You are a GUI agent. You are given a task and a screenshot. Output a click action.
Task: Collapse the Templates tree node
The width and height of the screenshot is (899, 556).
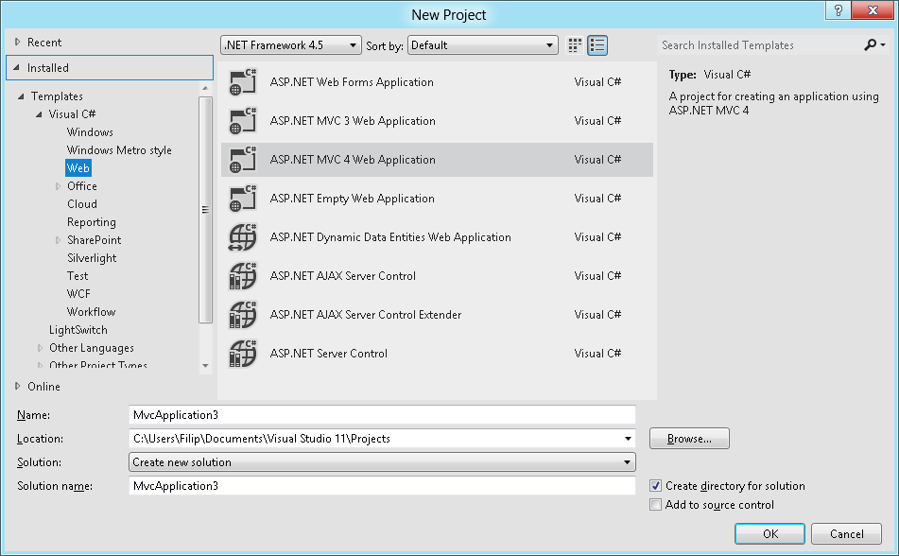point(21,96)
